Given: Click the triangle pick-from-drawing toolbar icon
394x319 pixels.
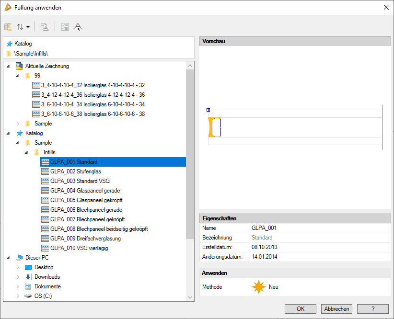Looking at the screenshot, I should (78, 27).
